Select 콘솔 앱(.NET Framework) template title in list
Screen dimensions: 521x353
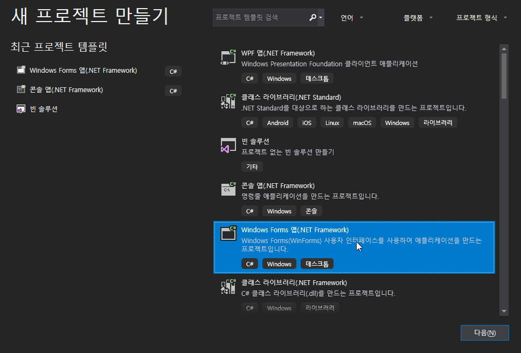pos(278,186)
